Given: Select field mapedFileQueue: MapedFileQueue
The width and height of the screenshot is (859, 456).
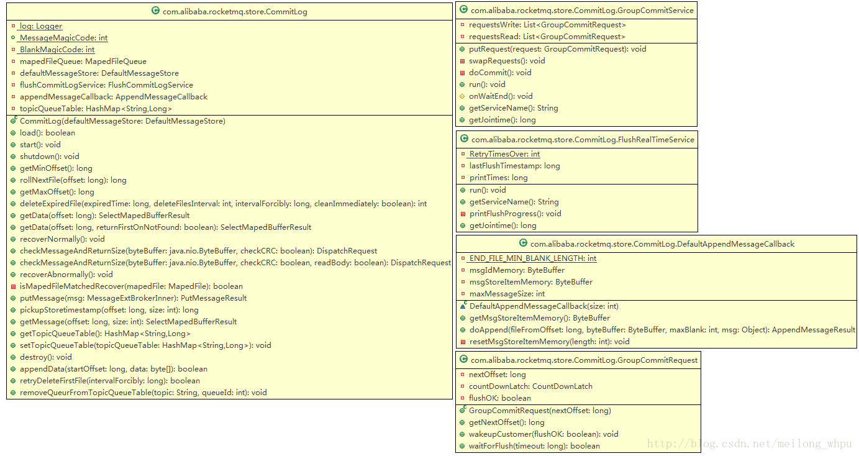Looking at the screenshot, I should [83, 62].
